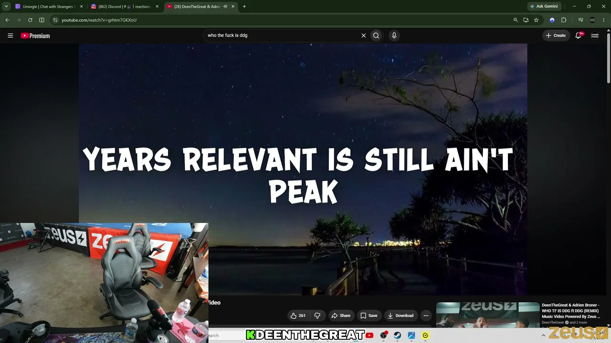The image size is (611, 343).
Task: Open the yellow checkmark taskbar app
Action: (x=425, y=335)
